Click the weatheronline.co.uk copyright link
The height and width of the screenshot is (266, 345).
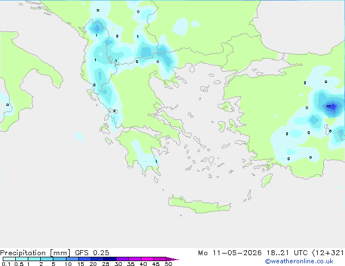tap(299, 261)
